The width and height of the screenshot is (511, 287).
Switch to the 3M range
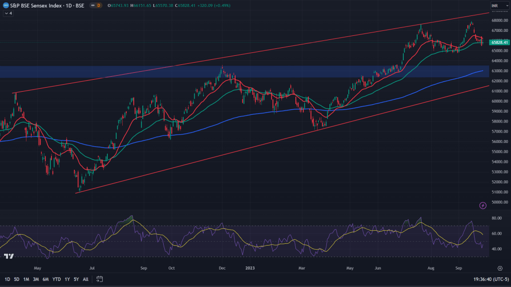click(x=36, y=279)
